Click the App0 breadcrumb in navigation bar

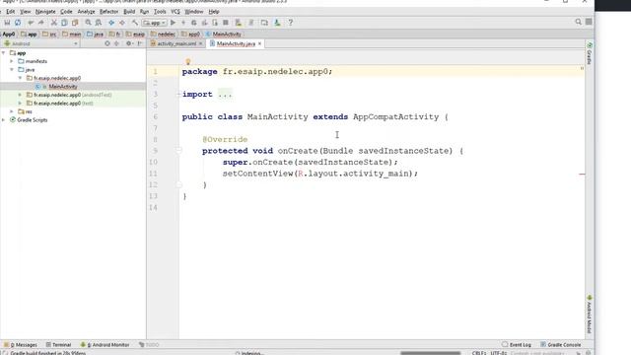[9, 35]
